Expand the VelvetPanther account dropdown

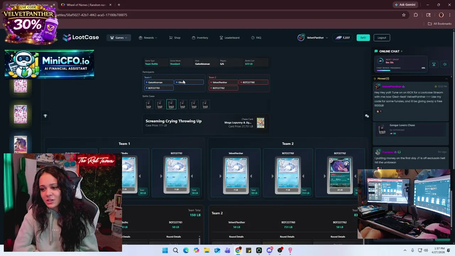[x=313, y=38]
